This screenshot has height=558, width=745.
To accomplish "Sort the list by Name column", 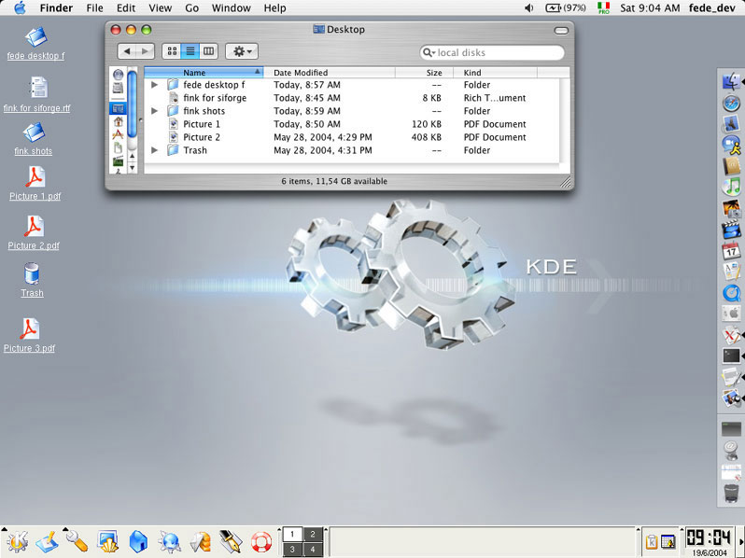I will click(204, 73).
